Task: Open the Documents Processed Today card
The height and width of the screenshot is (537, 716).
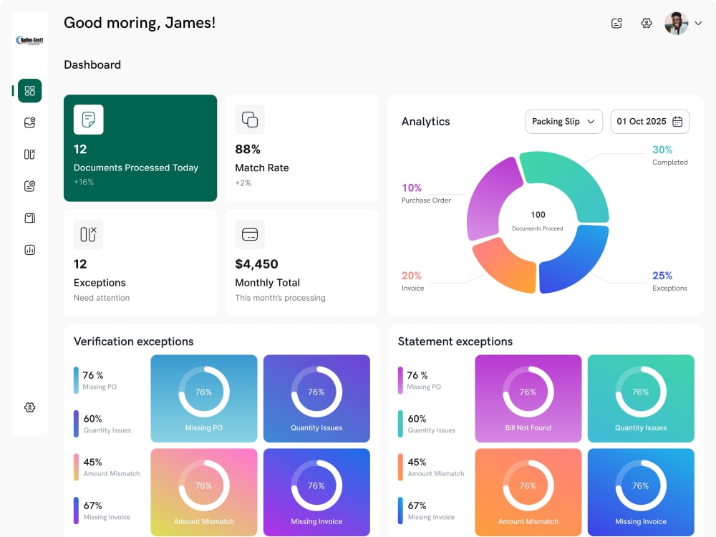Action: [x=140, y=148]
